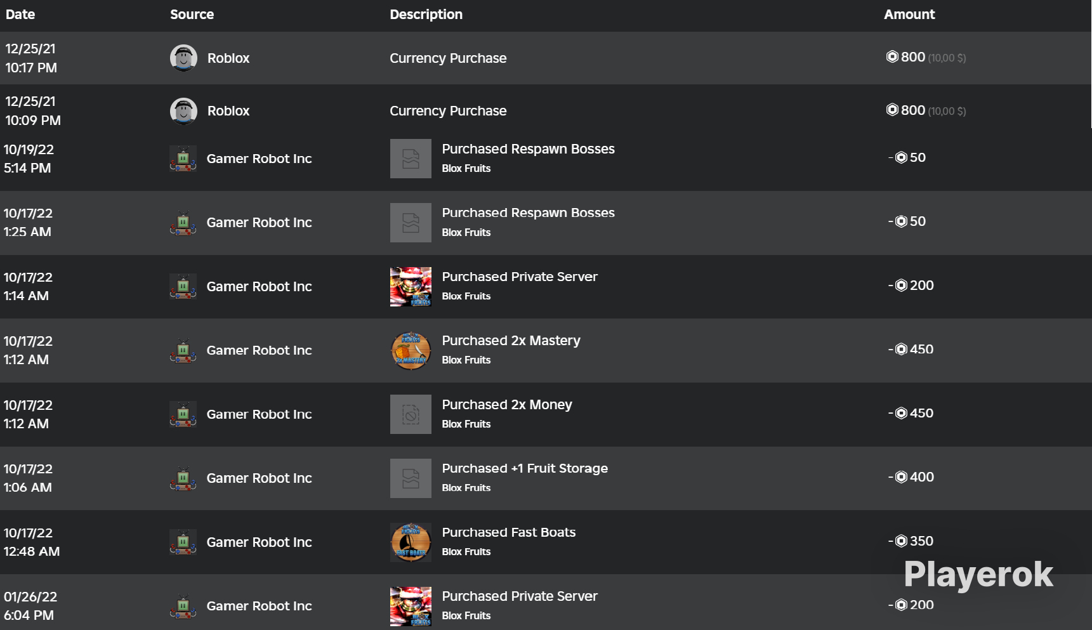1092x630 pixels.
Task: Open the Roblox source link at 10:17 PM
Action: [x=228, y=58]
